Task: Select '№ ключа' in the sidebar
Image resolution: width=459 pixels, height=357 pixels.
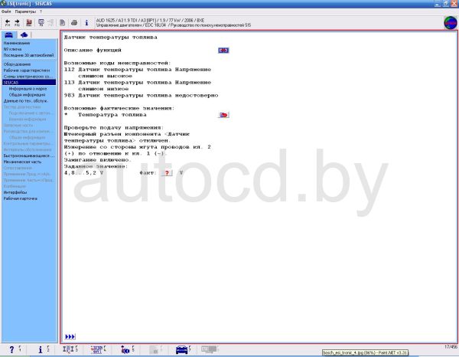Action: coord(12,49)
